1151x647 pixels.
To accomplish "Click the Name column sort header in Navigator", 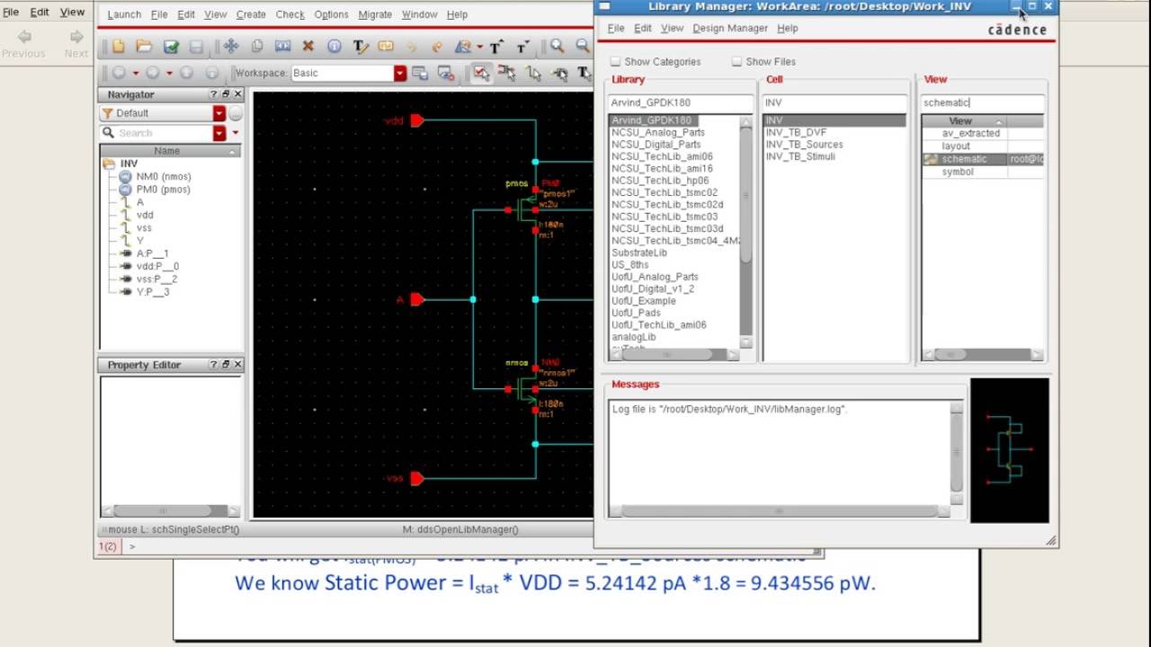I will click(167, 151).
